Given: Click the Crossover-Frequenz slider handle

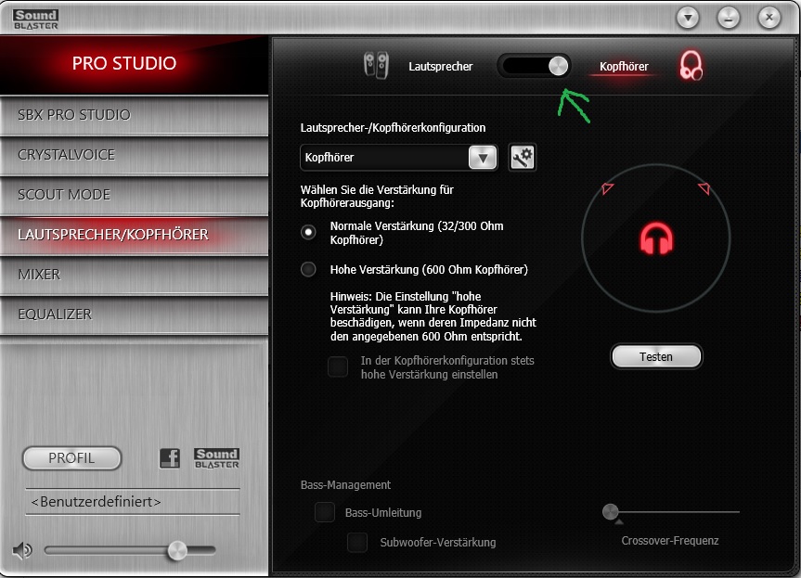Looking at the screenshot, I should click(611, 511).
